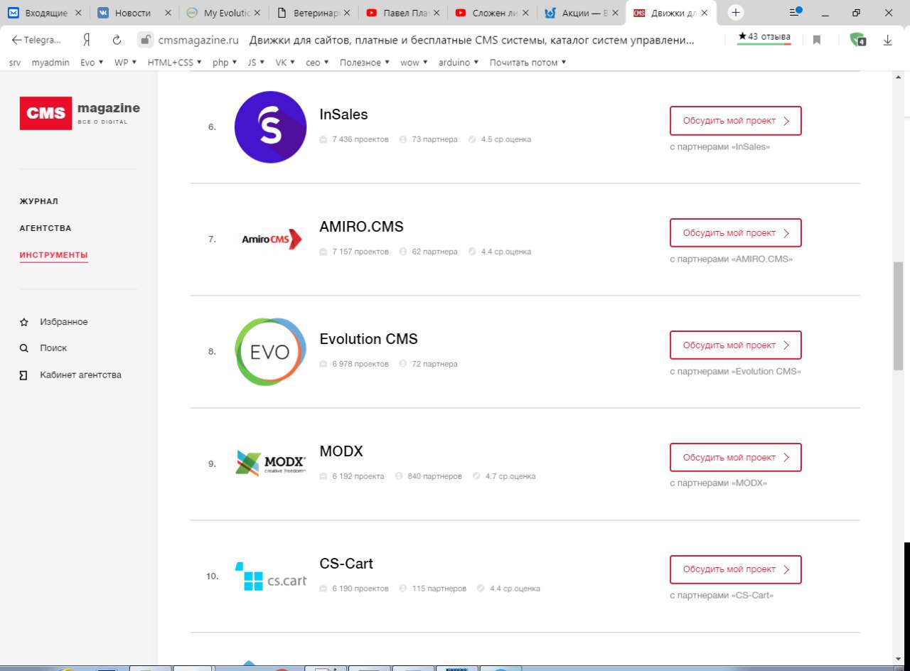Open the JS bookmarks folder
910x671 pixels.
(x=257, y=63)
